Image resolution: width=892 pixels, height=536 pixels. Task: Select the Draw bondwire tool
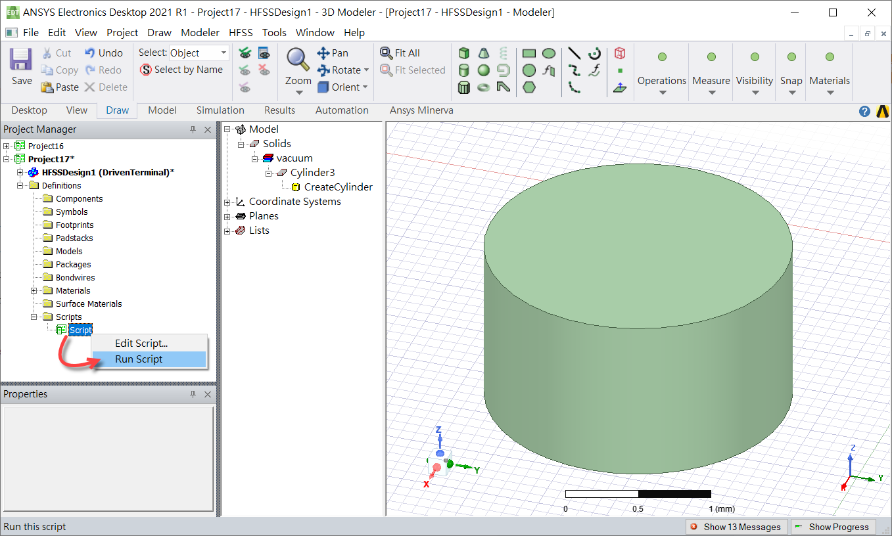pyautogui.click(x=504, y=87)
